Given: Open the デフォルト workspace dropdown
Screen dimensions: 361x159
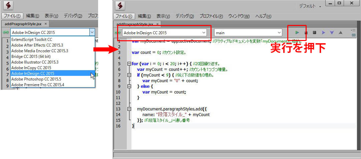Looking at the screenshot, I should pyautogui.click(x=310, y=7).
